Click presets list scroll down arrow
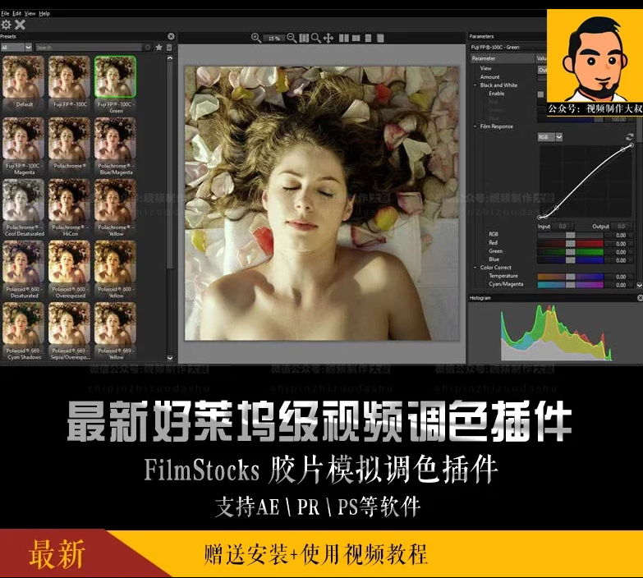The image size is (643, 578). 170,358
